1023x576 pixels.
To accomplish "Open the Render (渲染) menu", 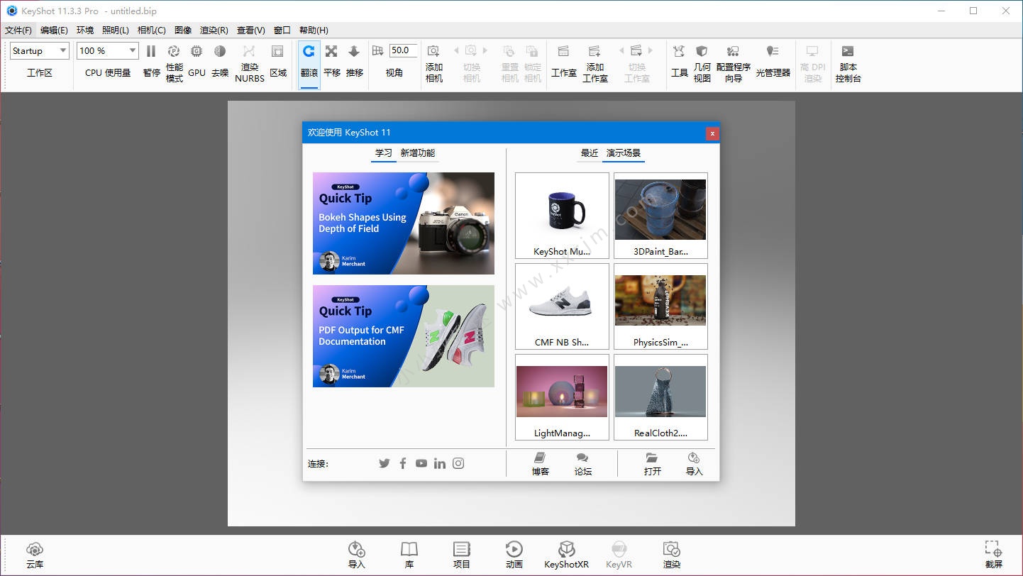I will [214, 30].
